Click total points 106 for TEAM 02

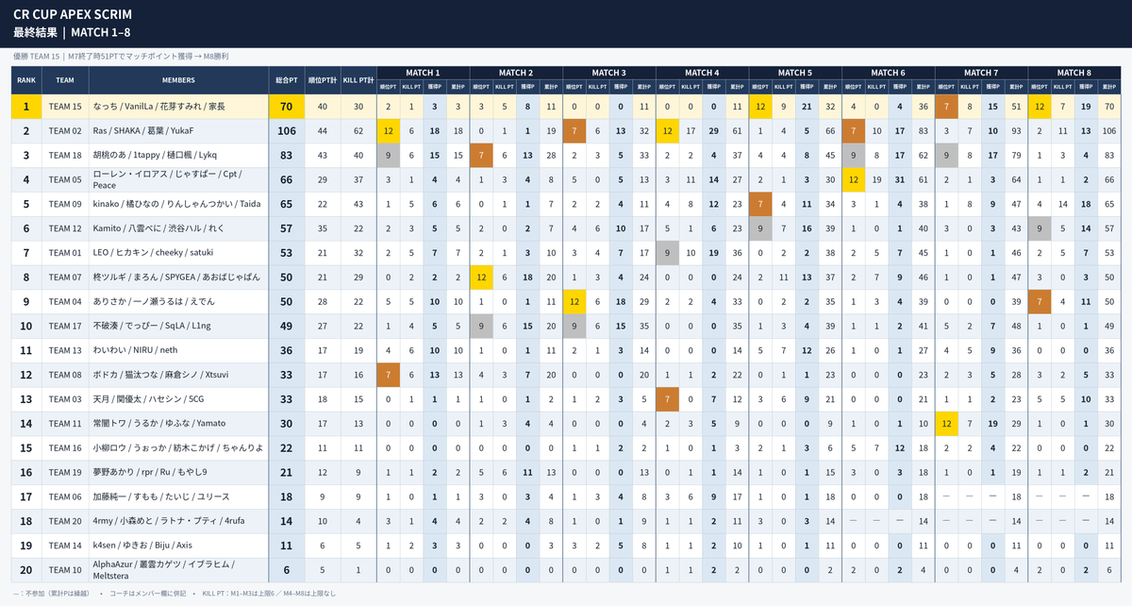[286, 131]
